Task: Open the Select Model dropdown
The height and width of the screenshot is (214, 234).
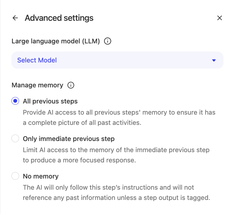Action: coord(117,60)
